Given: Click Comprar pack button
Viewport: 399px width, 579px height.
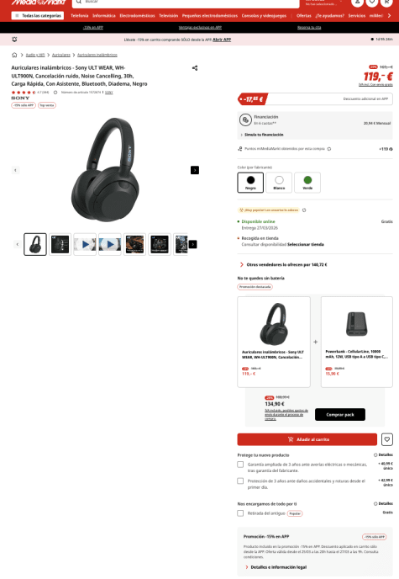Looking at the screenshot, I should 340,415.
